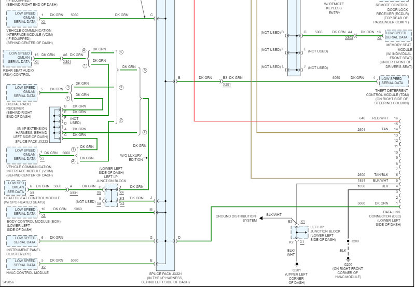This screenshot has height=288, width=415.
Task: Click the BODY CONTROL MODULE (BCM) label
Action: pos(34,221)
